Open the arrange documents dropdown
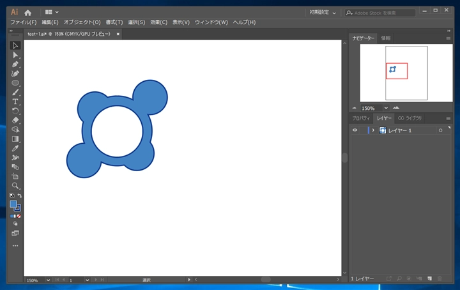460x290 pixels. pyautogui.click(x=52, y=12)
